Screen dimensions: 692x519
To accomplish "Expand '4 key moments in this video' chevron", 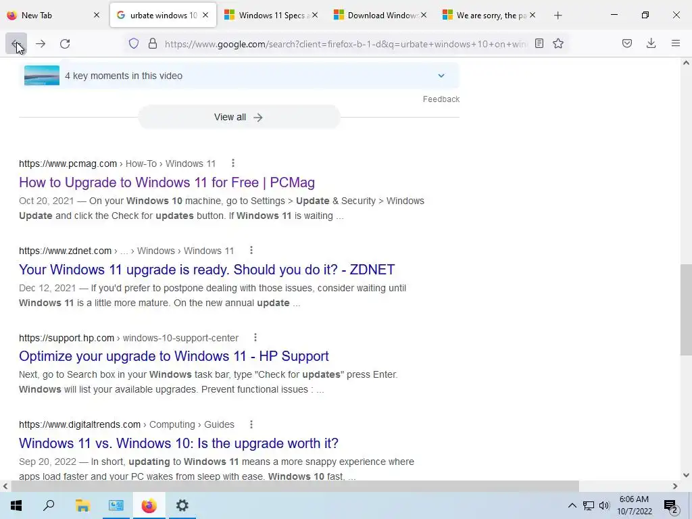I will (441, 76).
